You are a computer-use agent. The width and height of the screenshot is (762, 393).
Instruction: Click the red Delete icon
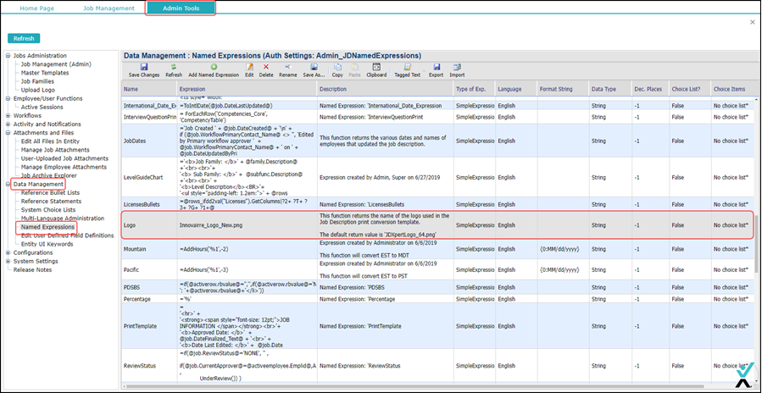coord(266,67)
